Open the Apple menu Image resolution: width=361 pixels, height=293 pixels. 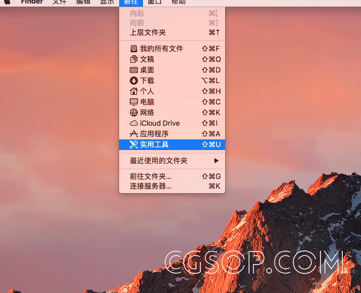[7, 2]
